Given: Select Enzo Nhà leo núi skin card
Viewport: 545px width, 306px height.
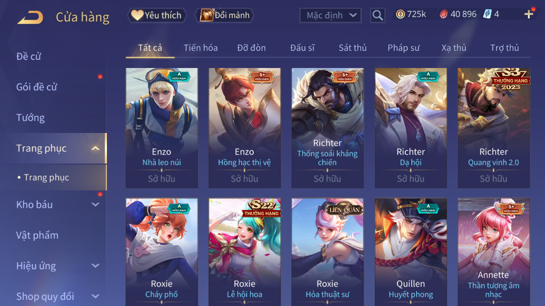Looking at the screenshot, I should tap(162, 128).
